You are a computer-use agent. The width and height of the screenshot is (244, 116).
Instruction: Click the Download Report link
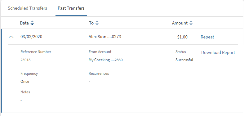[x=218, y=52]
